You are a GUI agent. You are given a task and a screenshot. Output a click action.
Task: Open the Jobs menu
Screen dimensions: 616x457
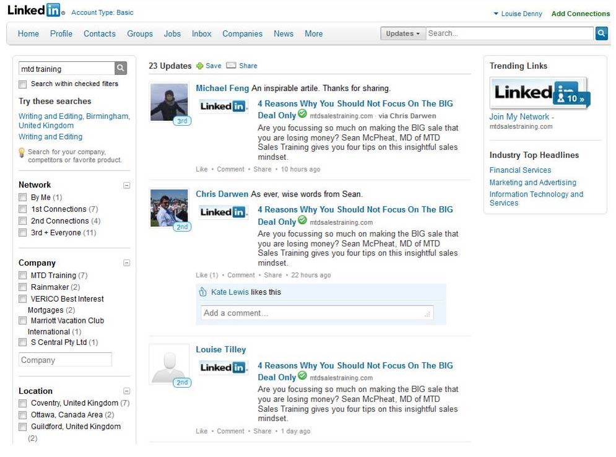(172, 34)
